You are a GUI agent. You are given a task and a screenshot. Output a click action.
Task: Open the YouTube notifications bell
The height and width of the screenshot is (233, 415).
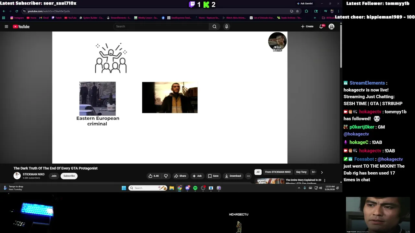(321, 27)
